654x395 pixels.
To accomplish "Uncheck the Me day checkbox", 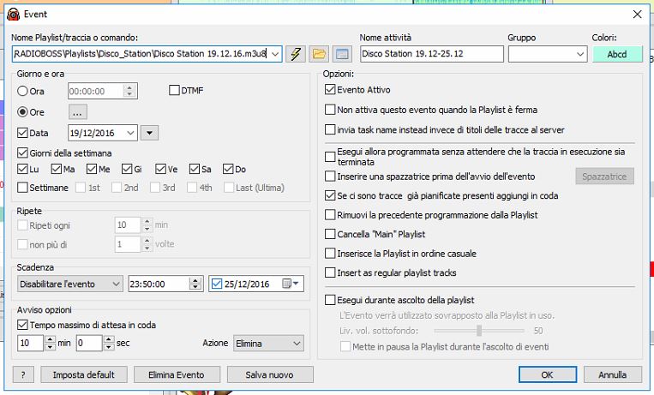I will [x=92, y=169].
